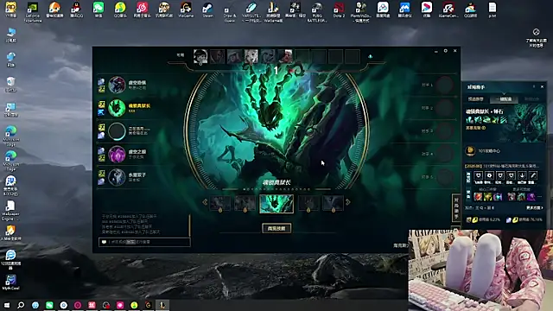This screenshot has width=553, height=311.
Task: Click the first banned champion portrait
Action: [200, 56]
